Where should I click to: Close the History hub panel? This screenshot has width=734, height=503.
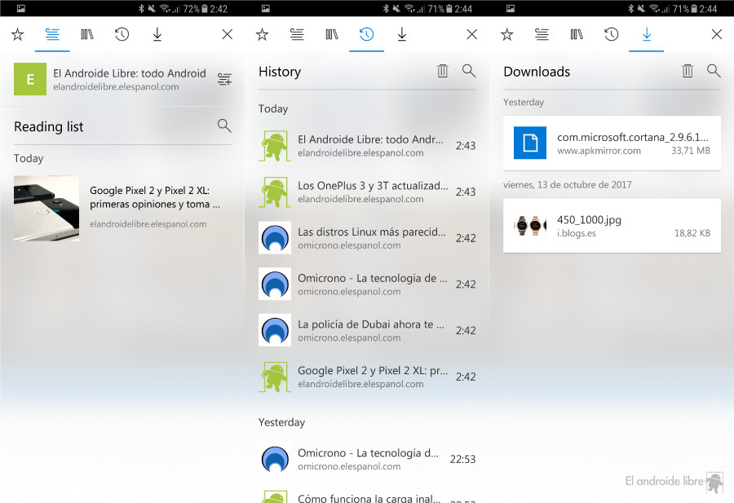tap(472, 34)
